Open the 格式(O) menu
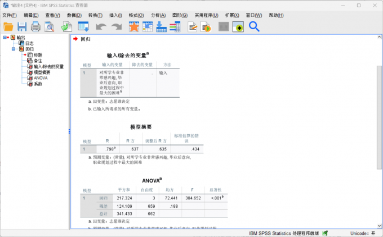Image resolution: width=383 pixels, height=237 pixels. (136, 15)
